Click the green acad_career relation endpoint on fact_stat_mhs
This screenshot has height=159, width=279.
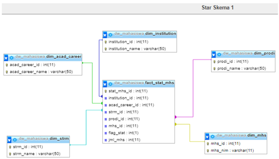click(102, 103)
